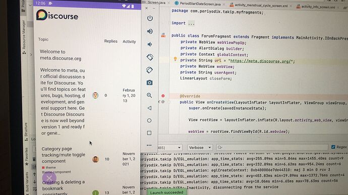Click the purple floating close X button

tap(49, 178)
